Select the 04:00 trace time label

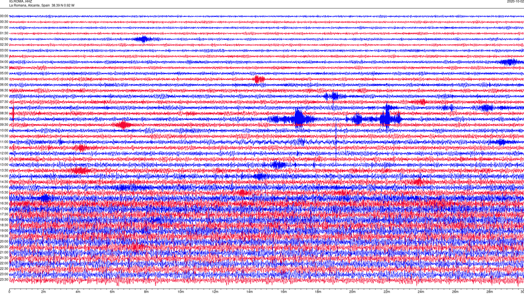[x=4, y=62]
